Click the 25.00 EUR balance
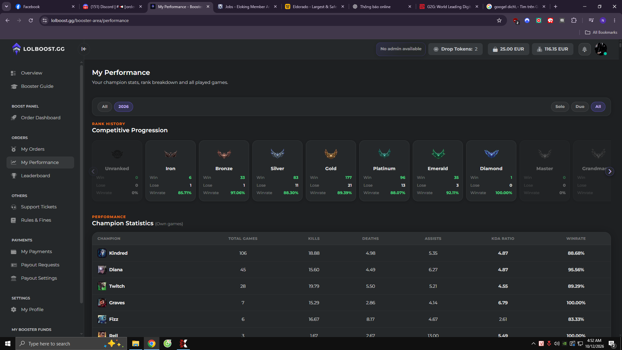Screen dimensions: 622x350 [508, 49]
